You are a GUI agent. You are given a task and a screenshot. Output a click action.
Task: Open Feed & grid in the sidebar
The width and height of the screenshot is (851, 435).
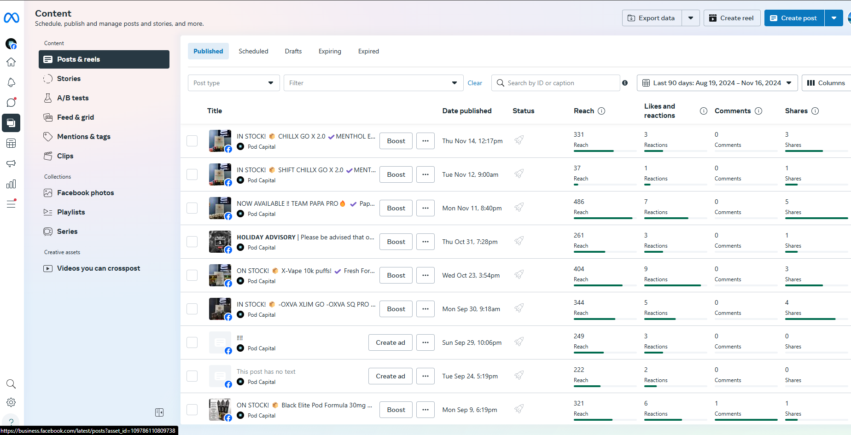click(x=104, y=117)
